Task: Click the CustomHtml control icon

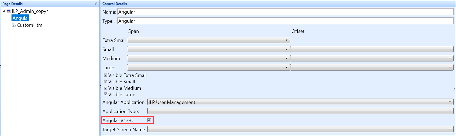Action: (x=14, y=25)
